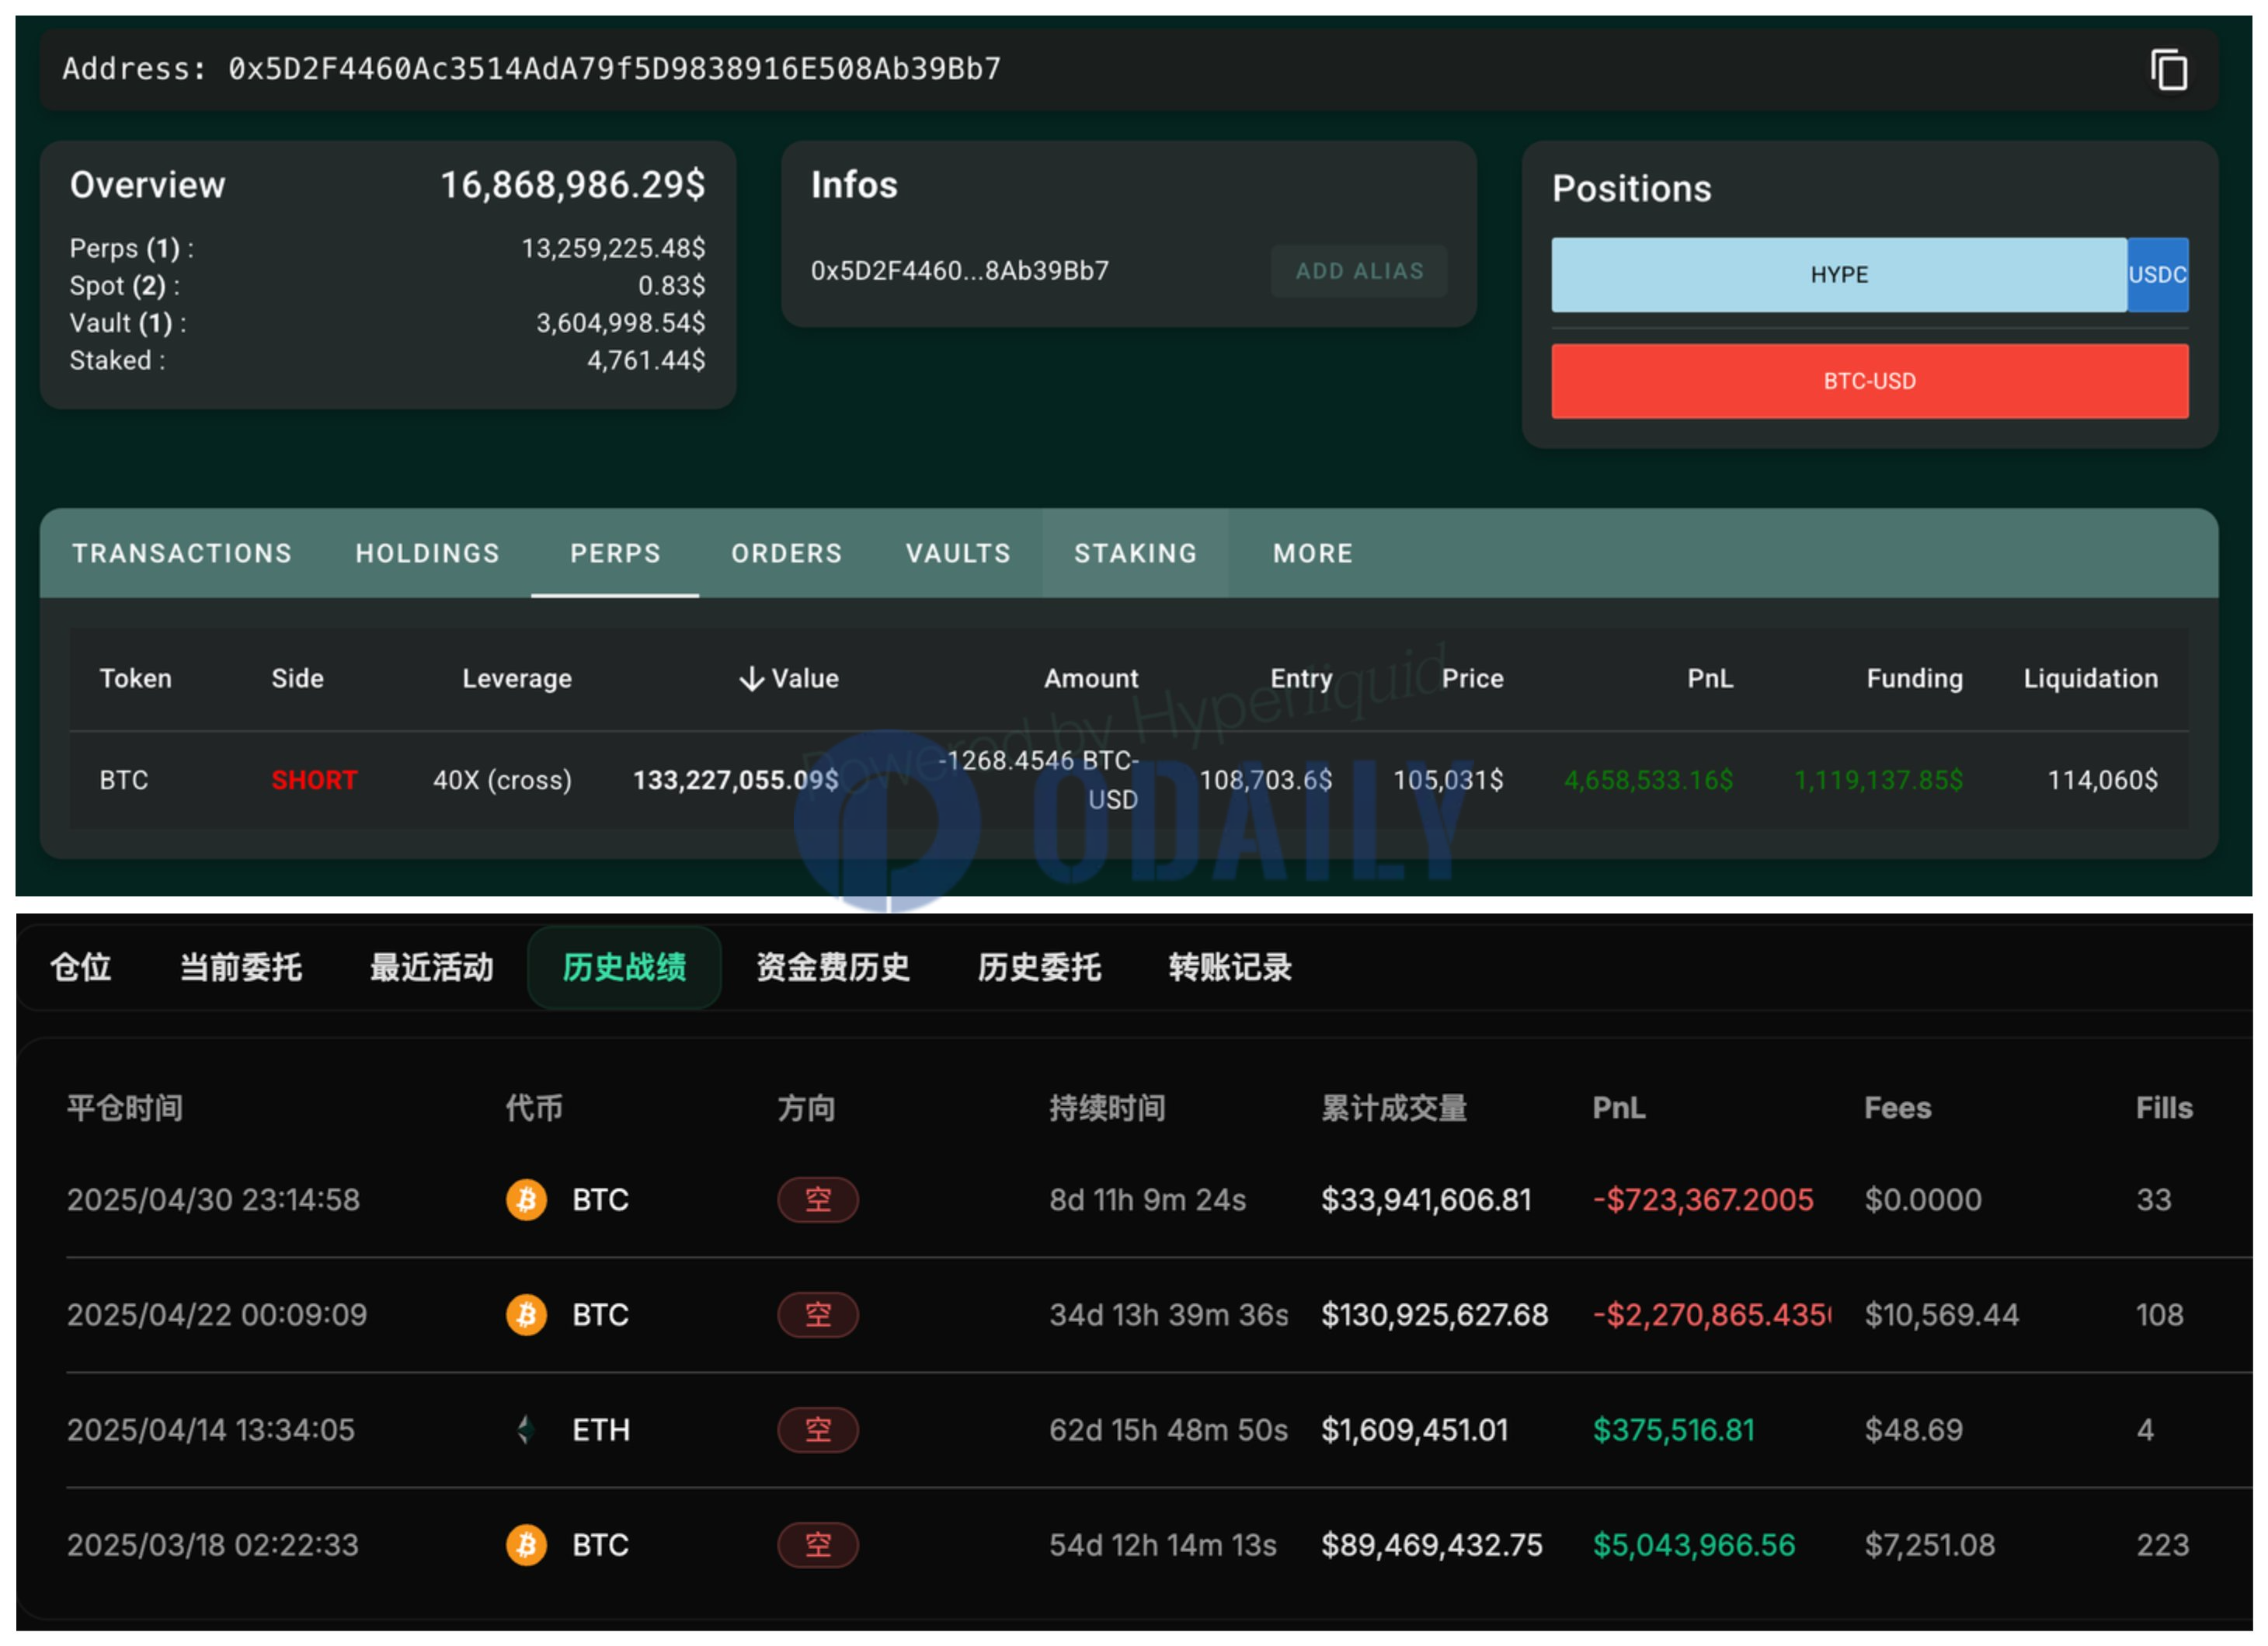Click Bitcoin icon in 2025/04/22 row

[526, 1314]
